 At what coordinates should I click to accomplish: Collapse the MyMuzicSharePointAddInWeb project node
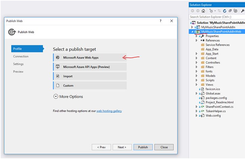click(x=192, y=32)
